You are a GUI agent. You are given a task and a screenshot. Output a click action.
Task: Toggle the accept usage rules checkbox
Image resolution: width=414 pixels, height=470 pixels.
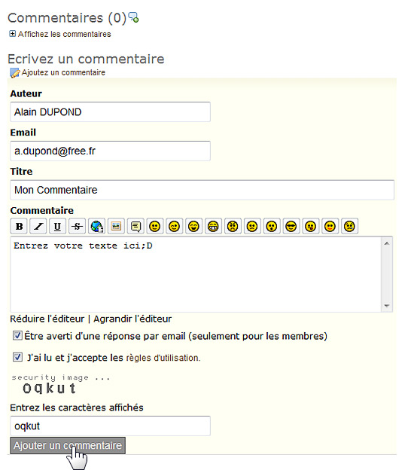click(x=17, y=357)
